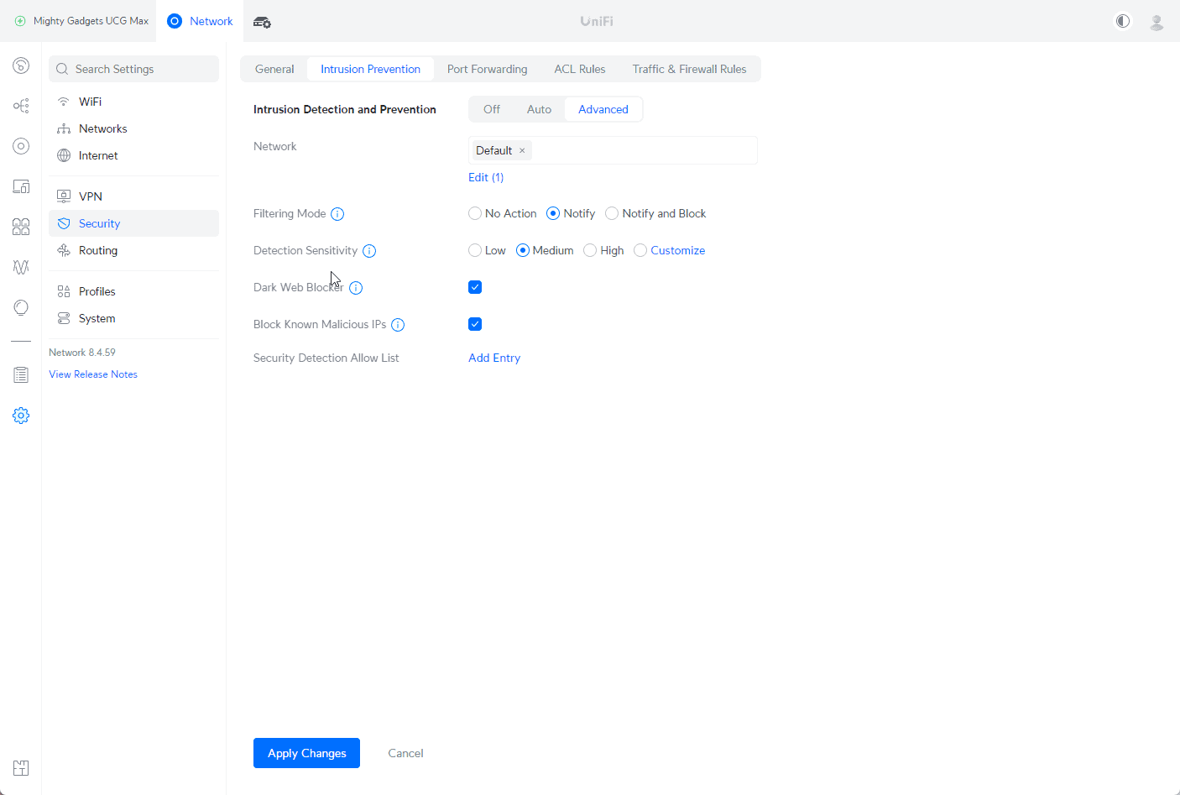This screenshot has width=1180, height=795.
Task: Click Add Entry link for allow list
Action: pos(494,358)
